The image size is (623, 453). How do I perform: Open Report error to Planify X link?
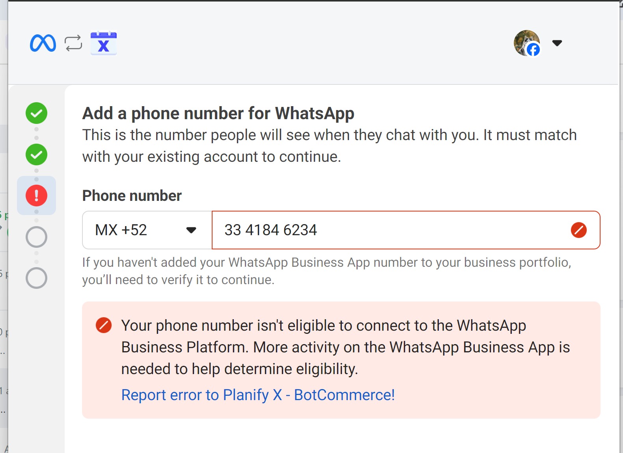(x=258, y=395)
